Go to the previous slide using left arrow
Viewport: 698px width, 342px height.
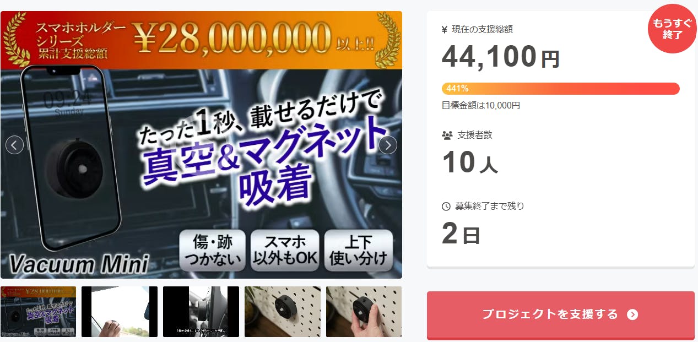[14, 145]
